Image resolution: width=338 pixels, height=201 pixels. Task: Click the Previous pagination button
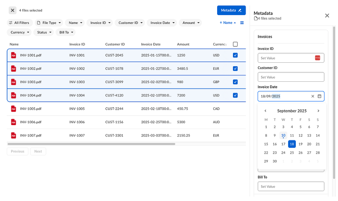point(17,151)
